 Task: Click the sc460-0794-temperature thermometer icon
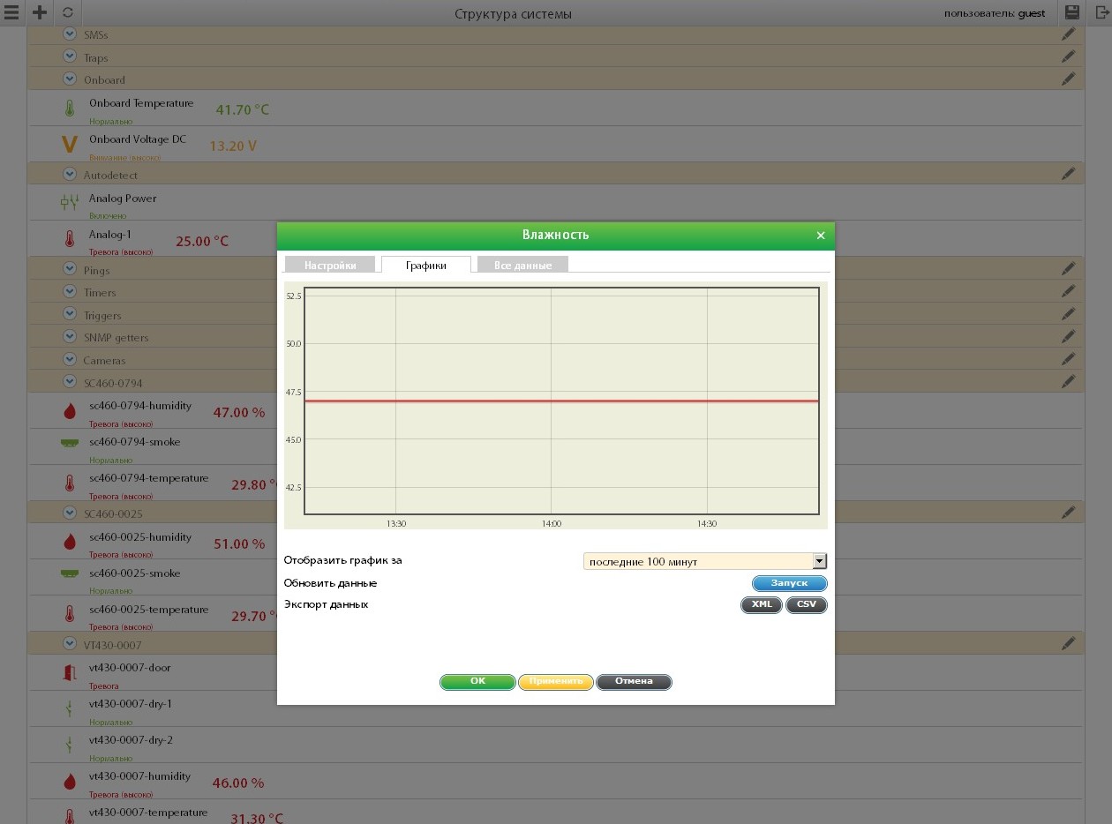pos(70,483)
